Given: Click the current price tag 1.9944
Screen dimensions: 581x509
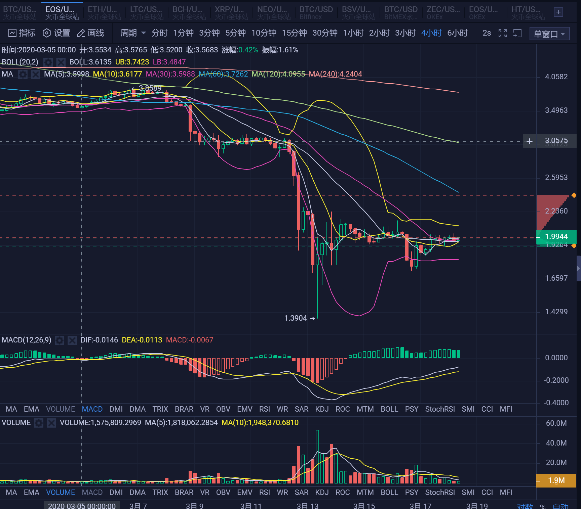Looking at the screenshot, I should [x=556, y=237].
